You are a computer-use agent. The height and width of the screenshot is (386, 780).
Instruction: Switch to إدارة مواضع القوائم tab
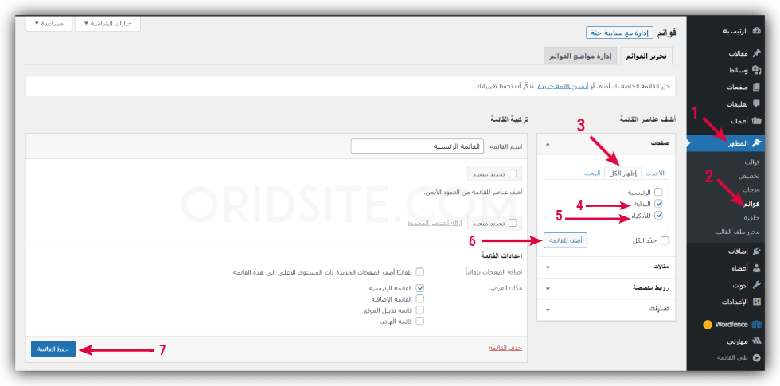click(x=580, y=57)
